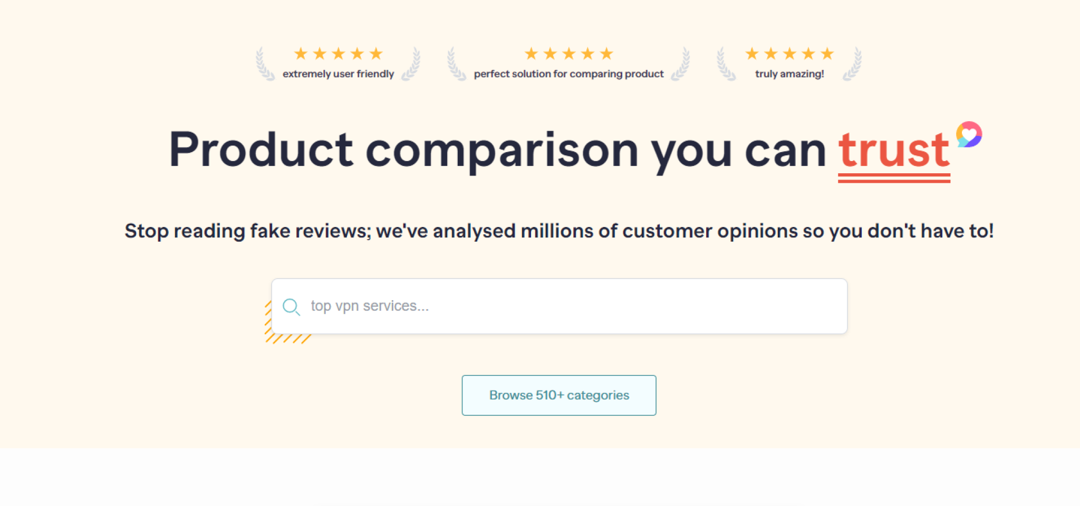This screenshot has height=506, width=1080.
Task: Click the middle star above perfect solution rating
Action: click(x=569, y=53)
